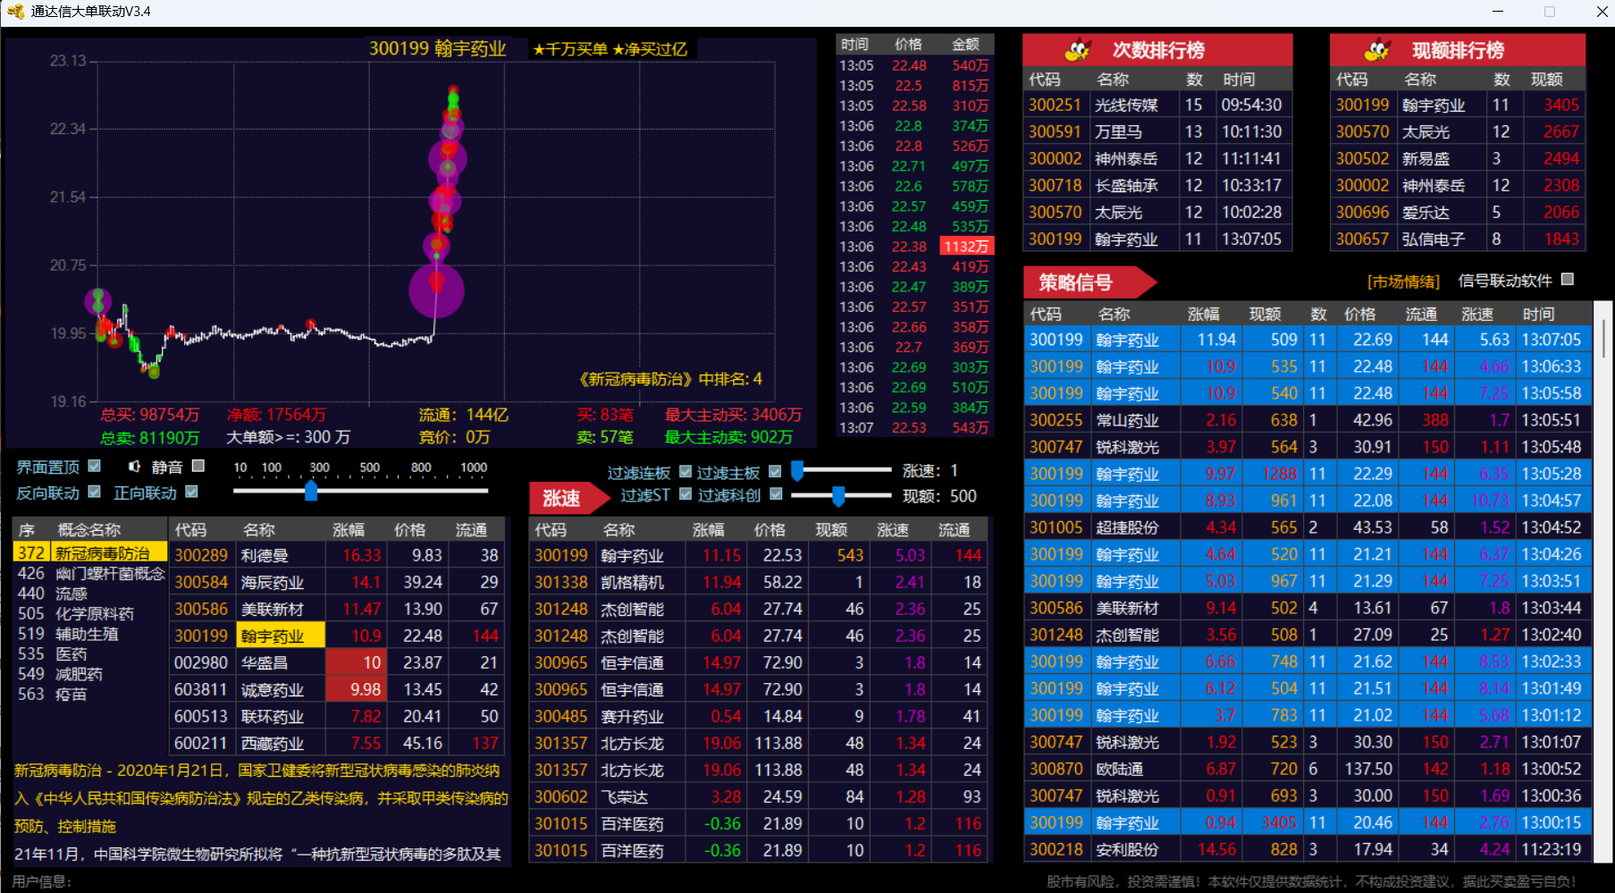Toggle the 界面置顶 checkbox
The width and height of the screenshot is (1615, 893).
95,466
